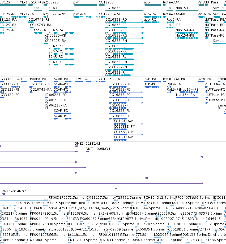Viewport: 226px width, 244px height.
Task: Click the EK191636.5prime EST label
Action: (81, 214)
